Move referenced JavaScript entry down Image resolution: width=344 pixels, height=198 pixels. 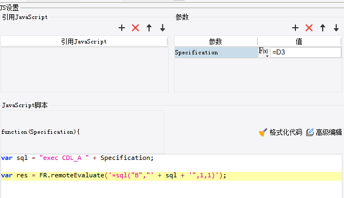[163, 28]
